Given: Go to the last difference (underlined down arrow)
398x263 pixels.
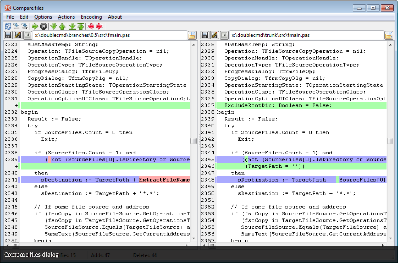Looking at the screenshot, I should click(72, 26).
